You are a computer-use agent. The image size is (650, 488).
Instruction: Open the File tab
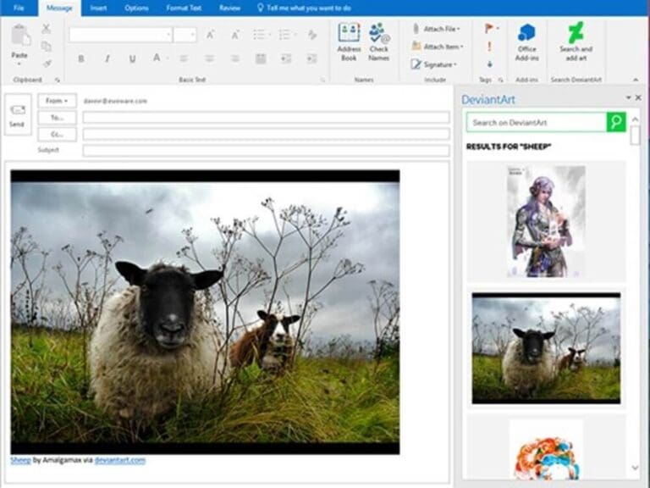point(19,8)
